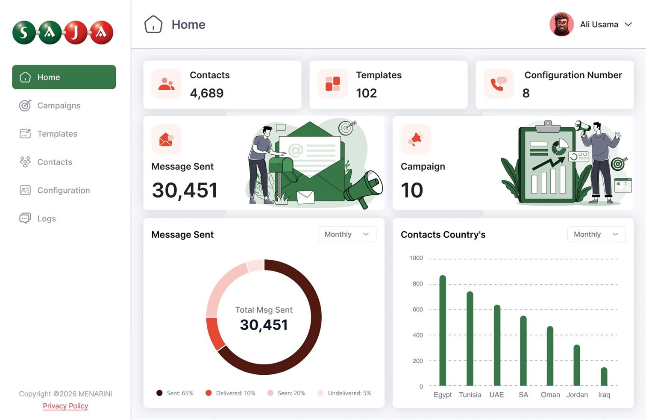646x420 pixels.
Task: Open the Templates page label in the sidebar
Action: (57, 134)
